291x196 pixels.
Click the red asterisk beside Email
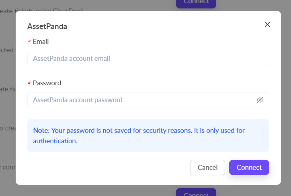pyautogui.click(x=29, y=42)
